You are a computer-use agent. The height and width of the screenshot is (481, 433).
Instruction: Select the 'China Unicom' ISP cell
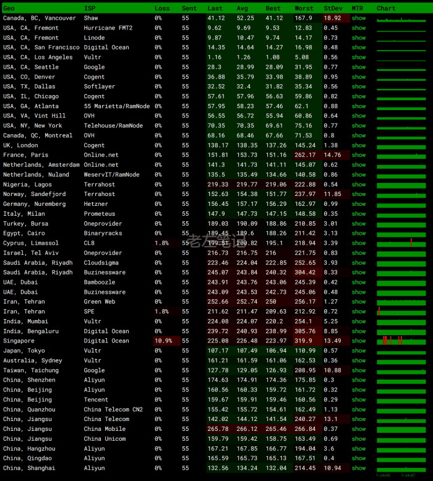[x=105, y=439]
